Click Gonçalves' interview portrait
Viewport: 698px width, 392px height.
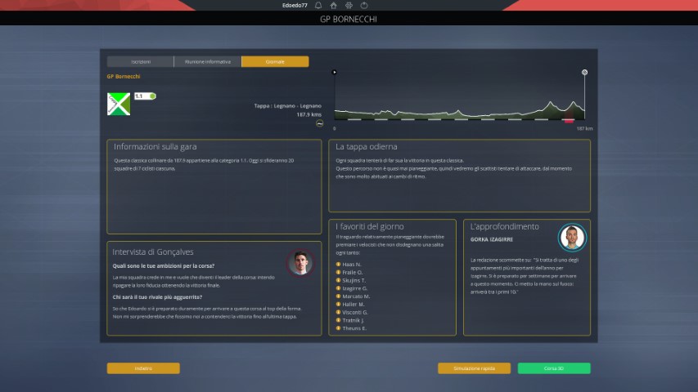point(299,263)
